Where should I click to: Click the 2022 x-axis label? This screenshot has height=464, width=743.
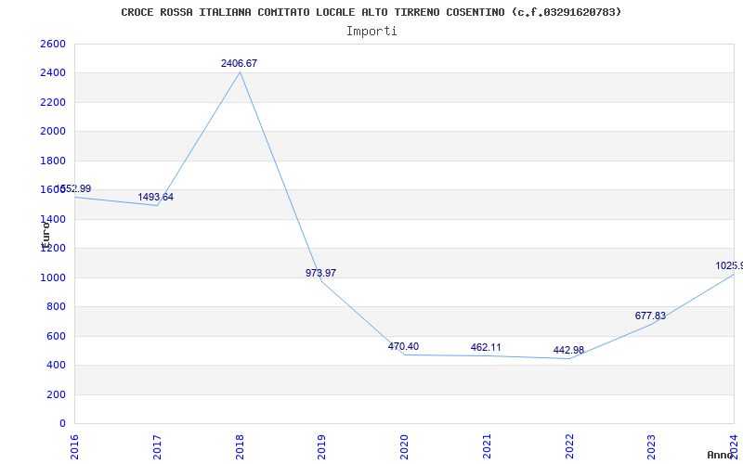pos(569,446)
